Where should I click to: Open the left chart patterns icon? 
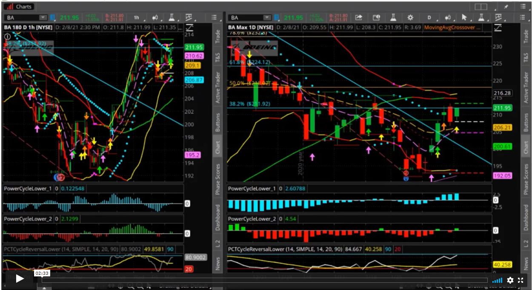(189, 17)
